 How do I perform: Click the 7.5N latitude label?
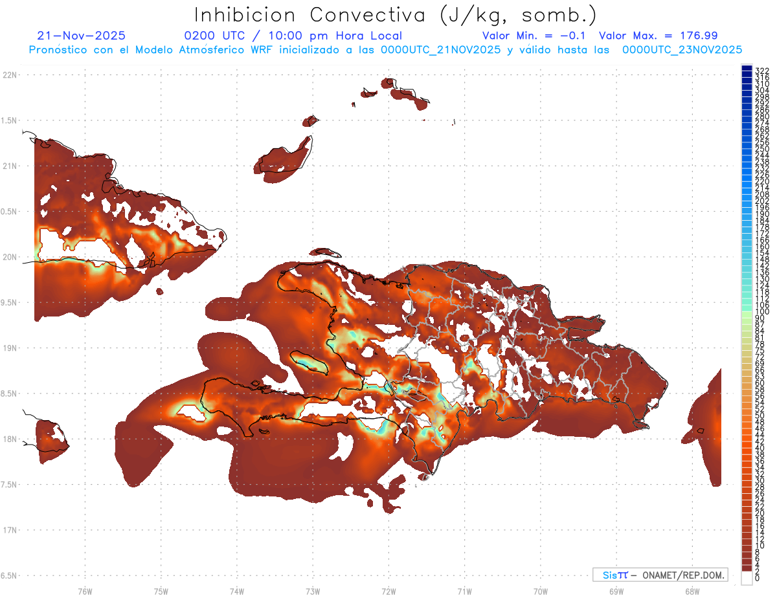tap(10, 484)
